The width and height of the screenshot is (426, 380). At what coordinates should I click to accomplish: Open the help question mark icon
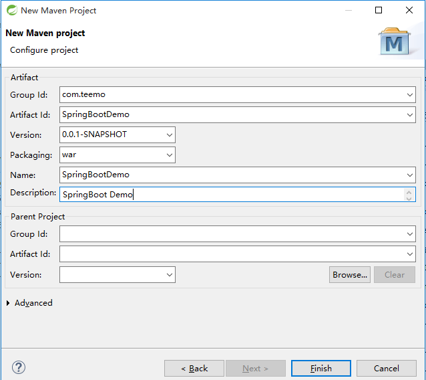(19, 367)
